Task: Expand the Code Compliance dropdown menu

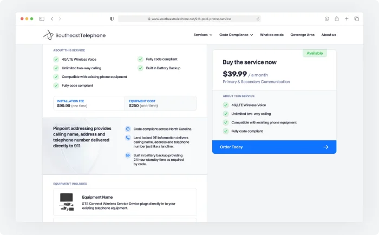Action: click(236, 35)
